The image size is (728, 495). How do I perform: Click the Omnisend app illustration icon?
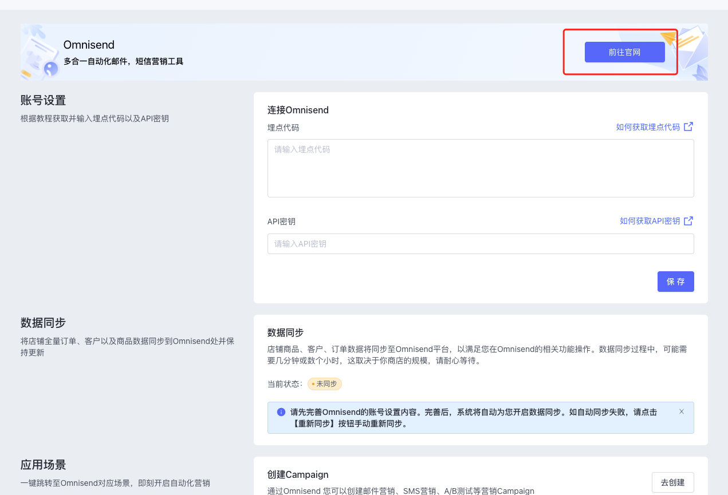40,52
